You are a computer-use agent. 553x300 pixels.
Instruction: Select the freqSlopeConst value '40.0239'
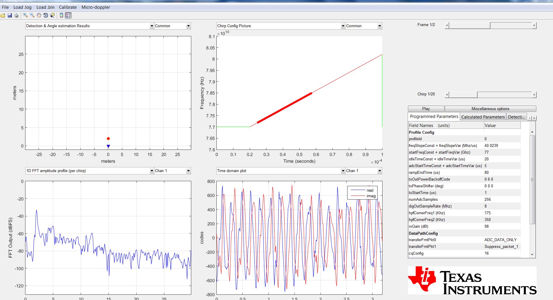pyautogui.click(x=502, y=146)
